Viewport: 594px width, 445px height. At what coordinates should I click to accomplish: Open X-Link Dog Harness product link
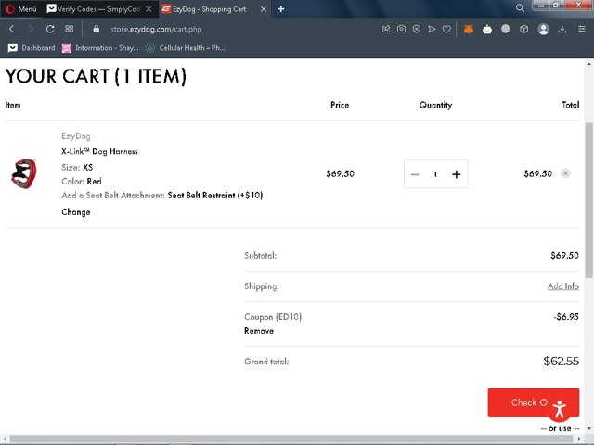99,151
